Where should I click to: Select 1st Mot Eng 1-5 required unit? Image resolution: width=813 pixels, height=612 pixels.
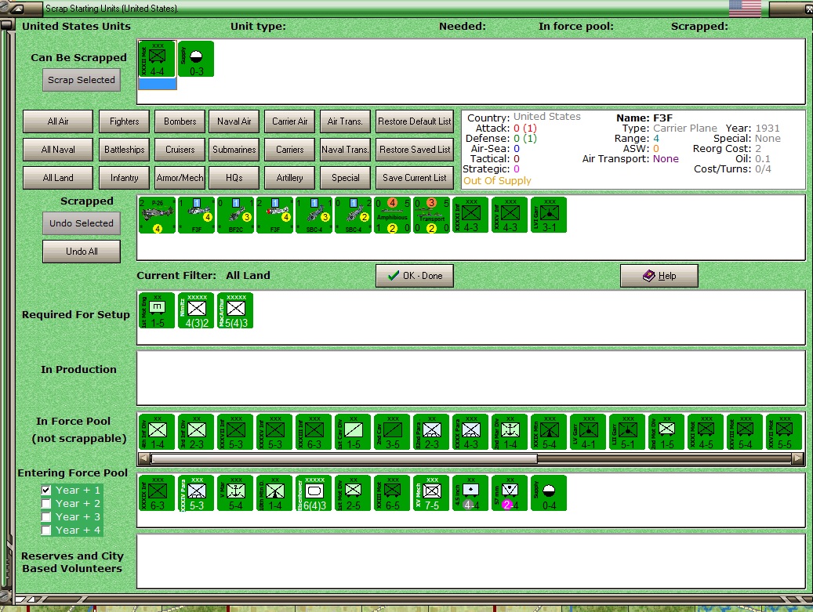(x=157, y=311)
